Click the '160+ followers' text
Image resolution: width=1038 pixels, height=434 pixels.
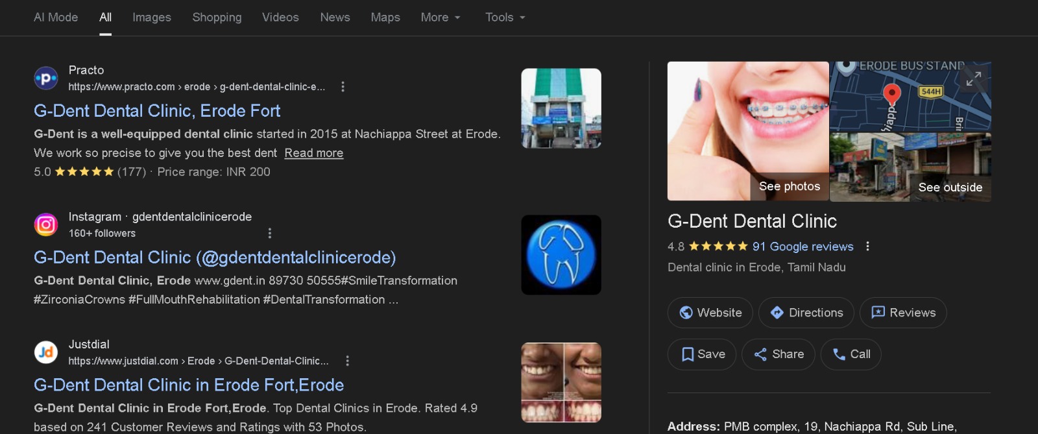pos(102,234)
